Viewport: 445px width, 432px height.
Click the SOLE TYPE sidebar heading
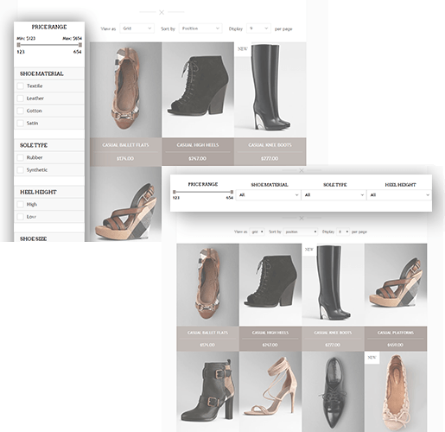point(34,145)
